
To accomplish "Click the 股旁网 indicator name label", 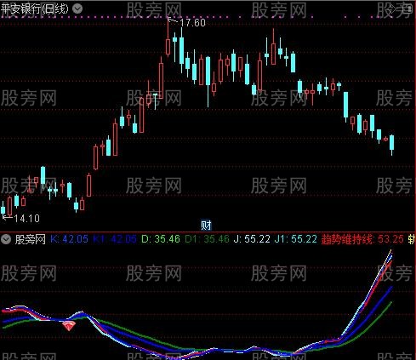I will pos(30,239).
